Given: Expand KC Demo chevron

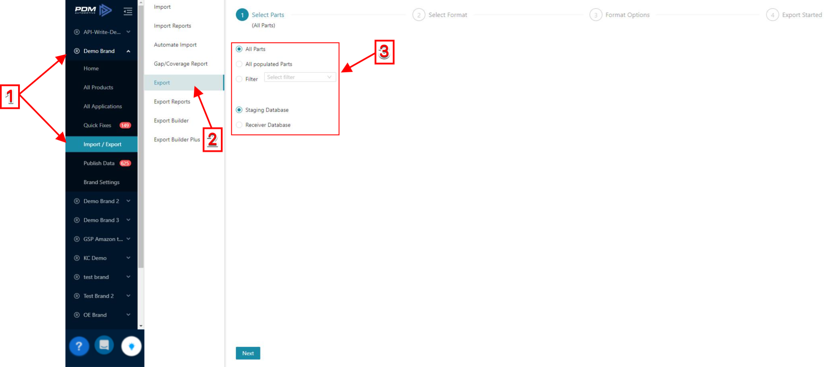Looking at the screenshot, I should click(x=128, y=258).
